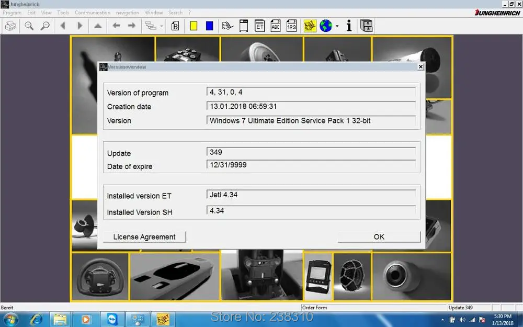Open the Communication menu
The image size is (523, 327).
point(93,13)
